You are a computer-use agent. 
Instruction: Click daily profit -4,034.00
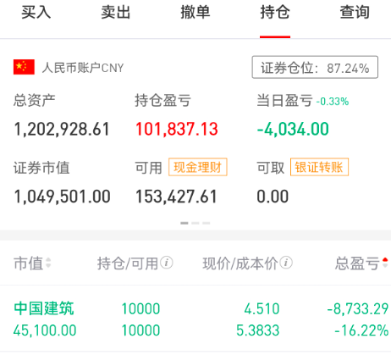coord(293,129)
